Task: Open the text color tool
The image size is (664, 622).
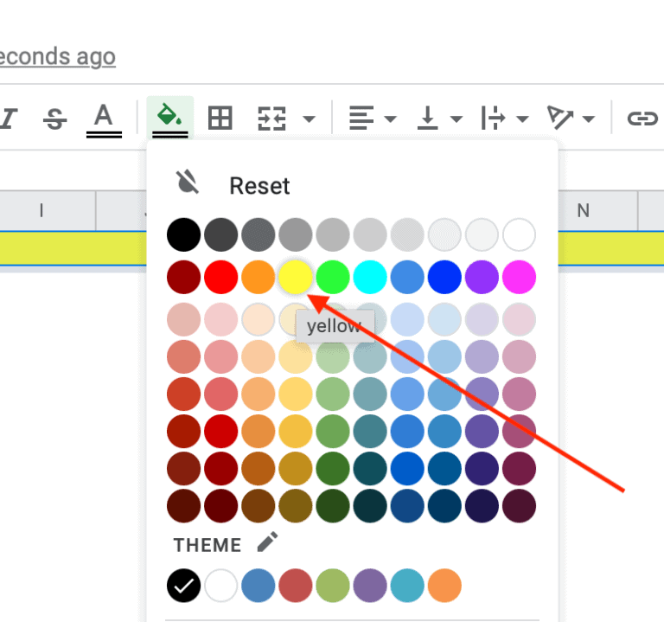Action: point(104,120)
